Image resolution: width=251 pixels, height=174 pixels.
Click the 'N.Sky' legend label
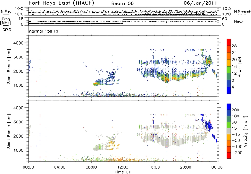point(6,12)
